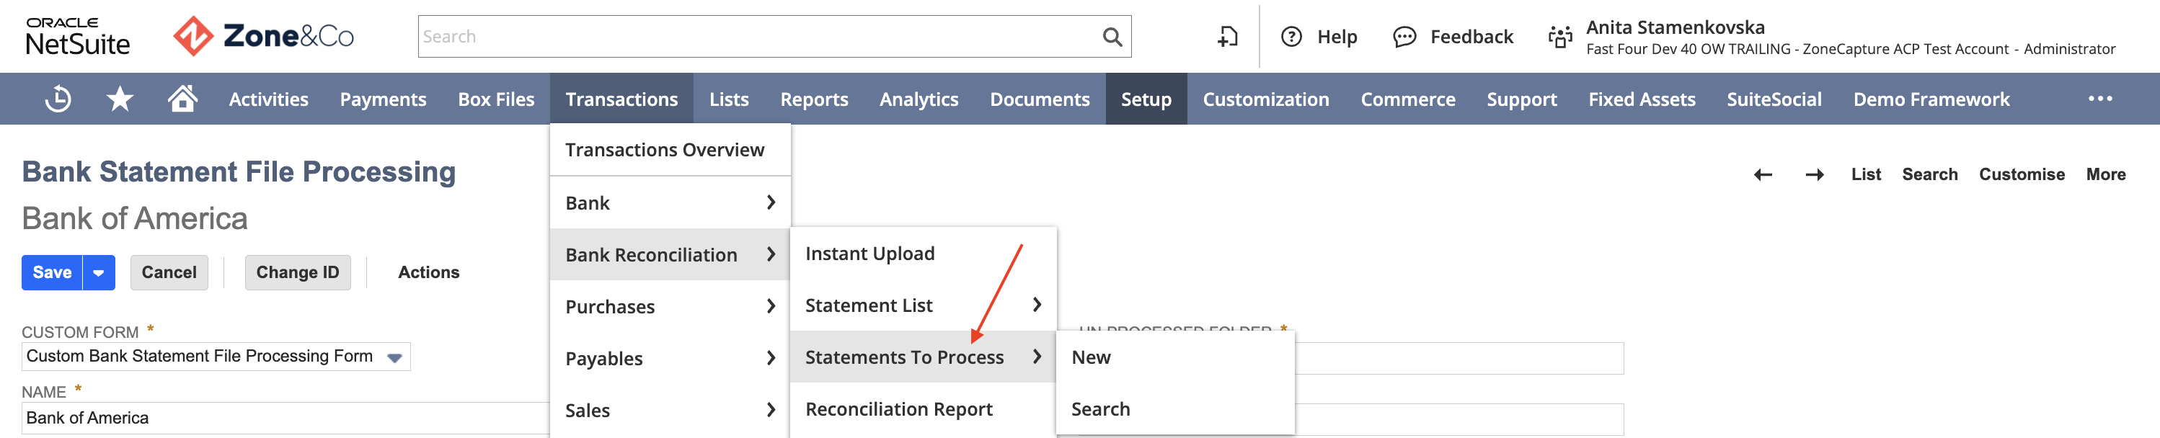Open the Recent Records clock icon
Image resolution: width=2160 pixels, height=438 pixels.
[58, 99]
